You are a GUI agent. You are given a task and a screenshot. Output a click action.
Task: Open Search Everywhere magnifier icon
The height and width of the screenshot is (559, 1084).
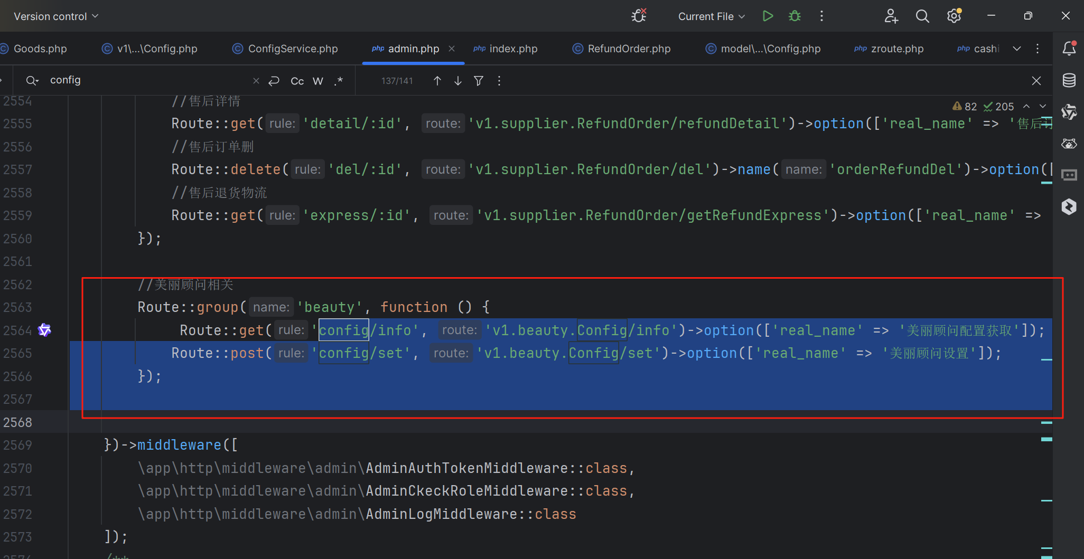coord(922,16)
